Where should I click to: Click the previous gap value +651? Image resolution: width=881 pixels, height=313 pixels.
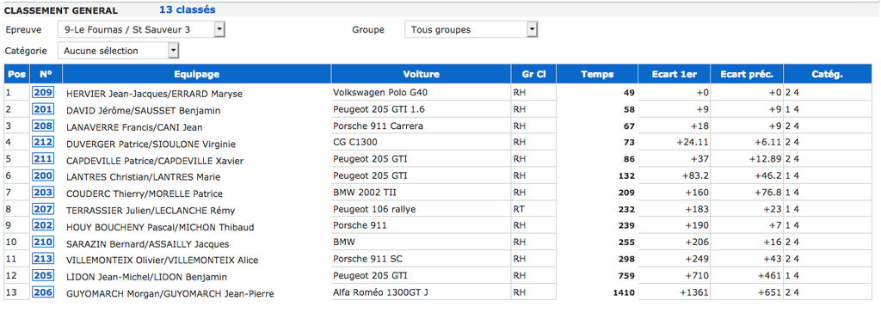point(769,292)
